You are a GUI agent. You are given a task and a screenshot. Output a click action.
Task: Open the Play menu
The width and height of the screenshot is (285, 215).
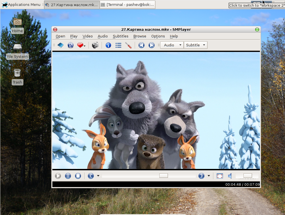74,36
